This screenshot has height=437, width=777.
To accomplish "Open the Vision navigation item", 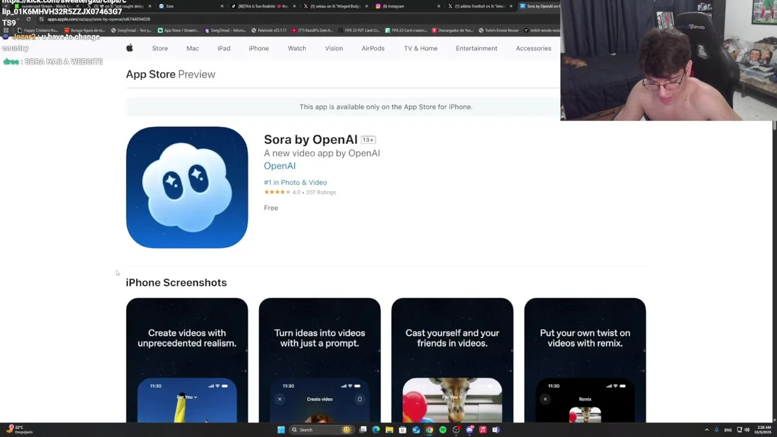I will (334, 48).
